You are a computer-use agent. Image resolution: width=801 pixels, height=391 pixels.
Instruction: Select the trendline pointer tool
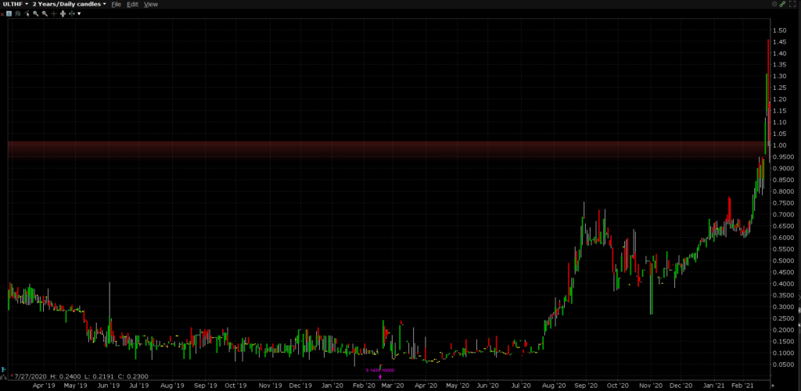point(27,14)
